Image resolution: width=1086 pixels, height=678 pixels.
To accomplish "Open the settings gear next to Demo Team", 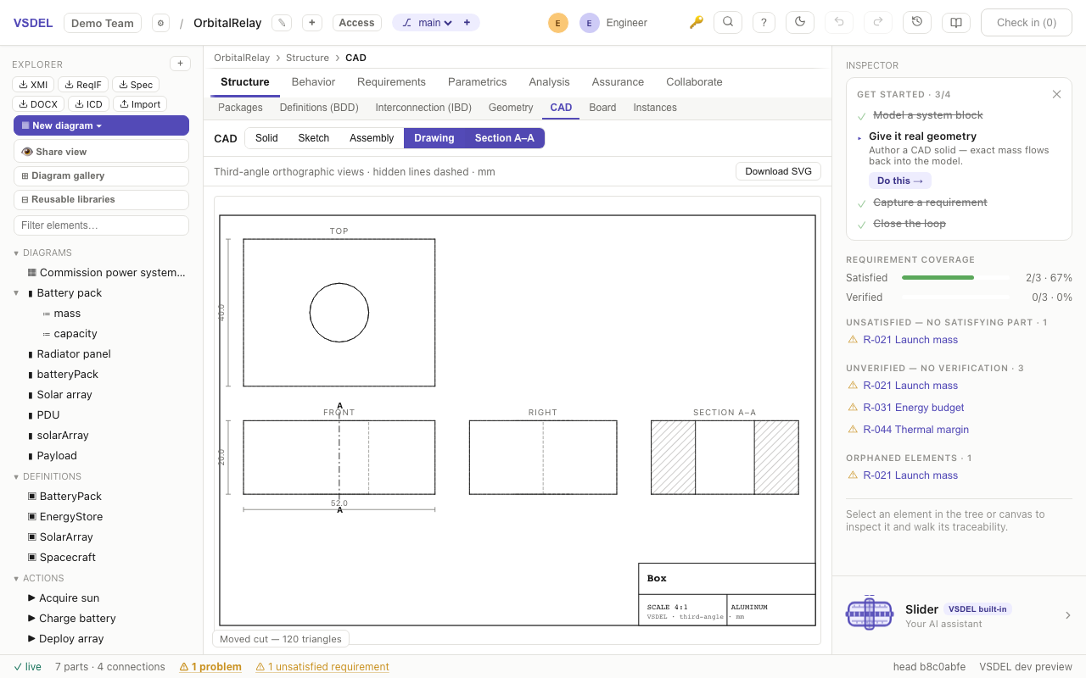I will click(x=160, y=23).
